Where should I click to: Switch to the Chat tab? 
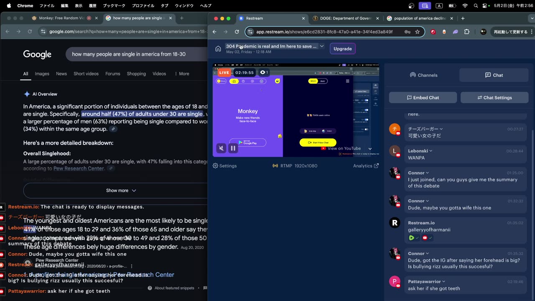(x=494, y=75)
